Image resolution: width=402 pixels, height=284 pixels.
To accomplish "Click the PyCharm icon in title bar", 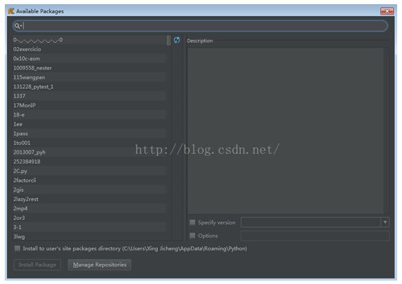I will [11, 11].
